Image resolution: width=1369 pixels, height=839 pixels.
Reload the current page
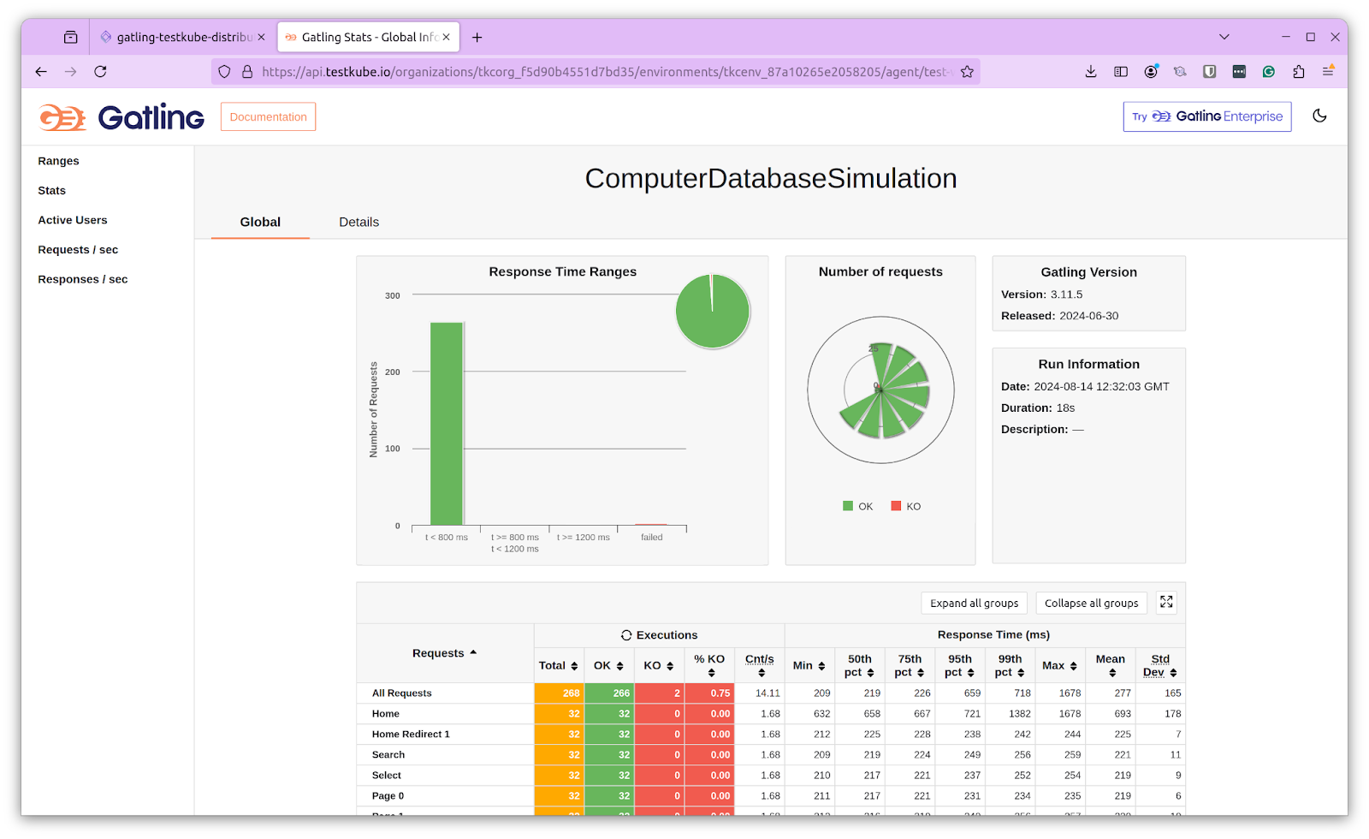(x=100, y=72)
